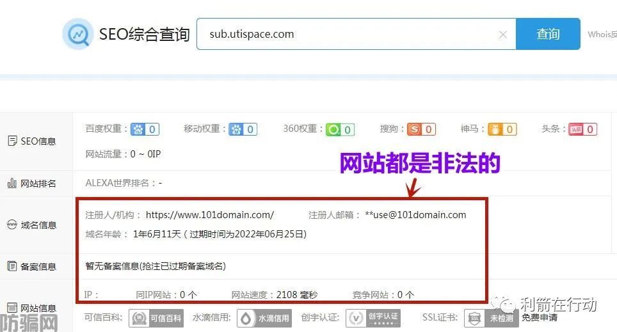Click the 360权重 green badge
The height and width of the screenshot is (332, 617).
click(x=340, y=129)
